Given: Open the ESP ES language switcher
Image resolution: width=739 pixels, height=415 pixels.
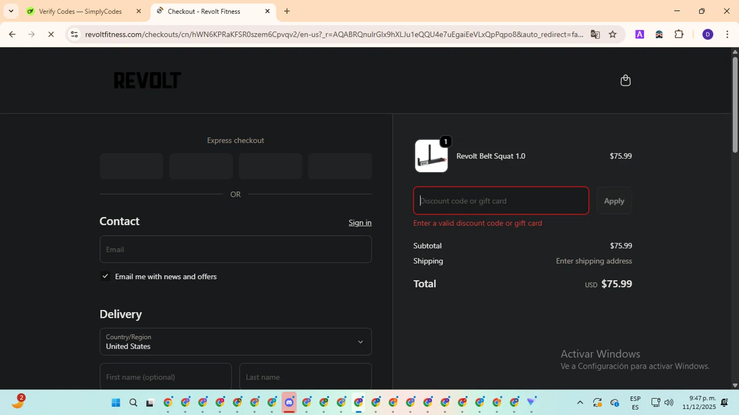Looking at the screenshot, I should pyautogui.click(x=635, y=403).
